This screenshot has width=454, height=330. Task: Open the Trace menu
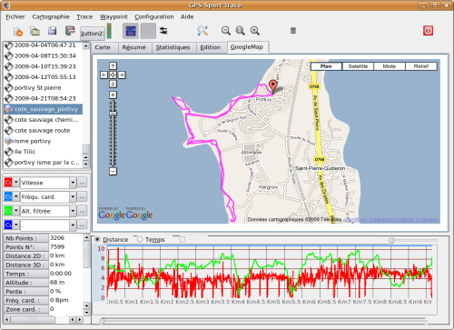[84, 16]
